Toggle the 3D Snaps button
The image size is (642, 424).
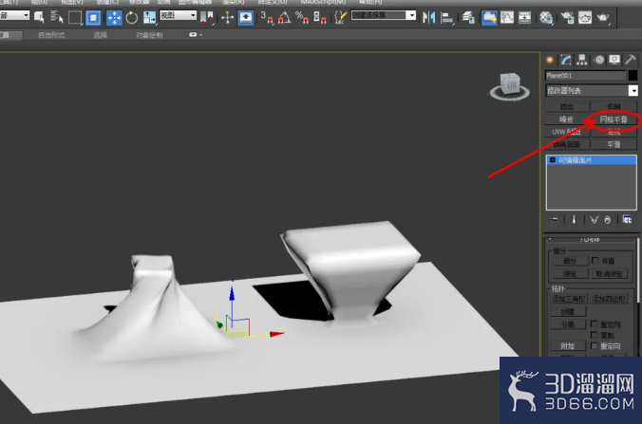pos(267,18)
